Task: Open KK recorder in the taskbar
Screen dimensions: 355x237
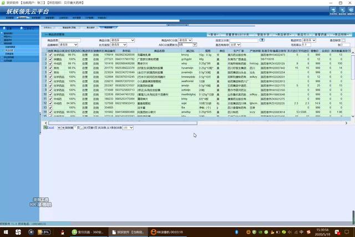Action: point(166,231)
